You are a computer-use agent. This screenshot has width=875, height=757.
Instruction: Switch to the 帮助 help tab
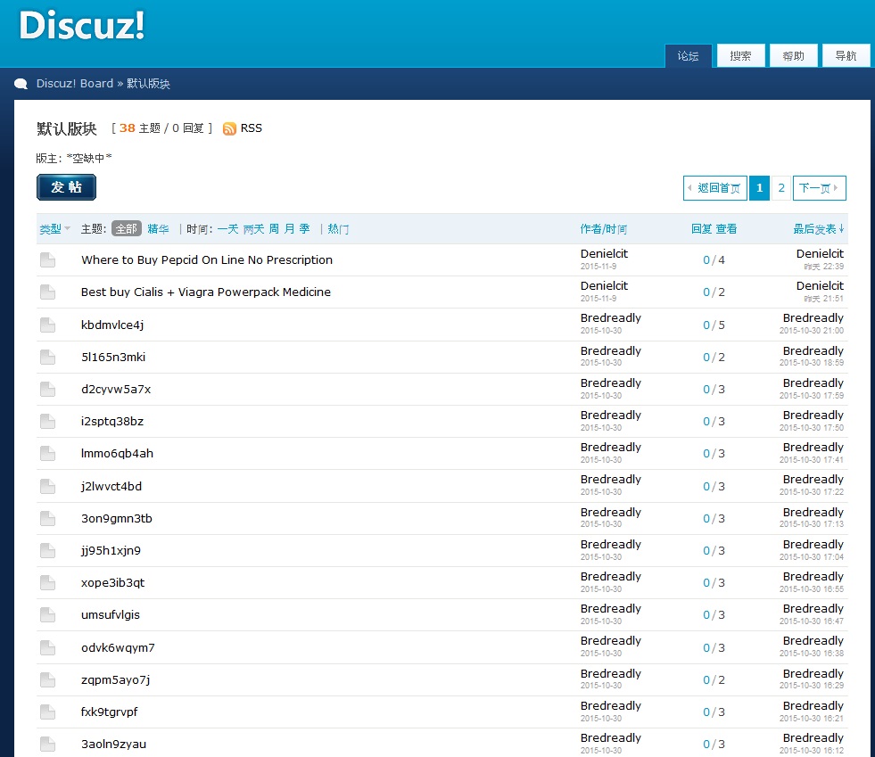point(793,56)
